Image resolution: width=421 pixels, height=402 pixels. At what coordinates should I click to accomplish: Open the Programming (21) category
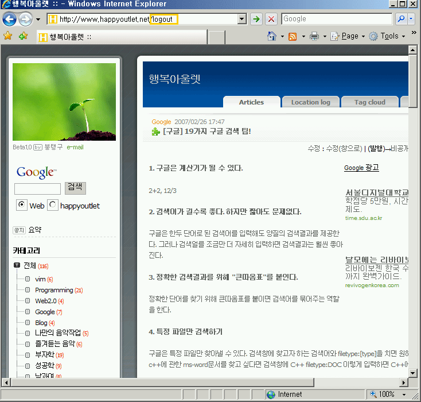click(59, 290)
